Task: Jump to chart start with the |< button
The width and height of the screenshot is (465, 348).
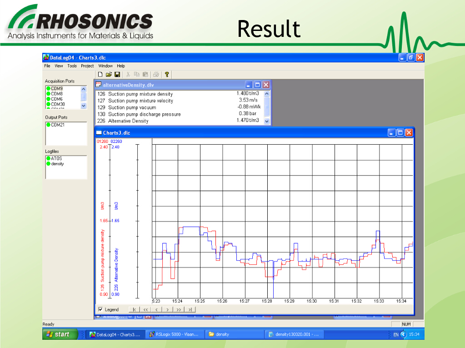Action: tap(135, 309)
